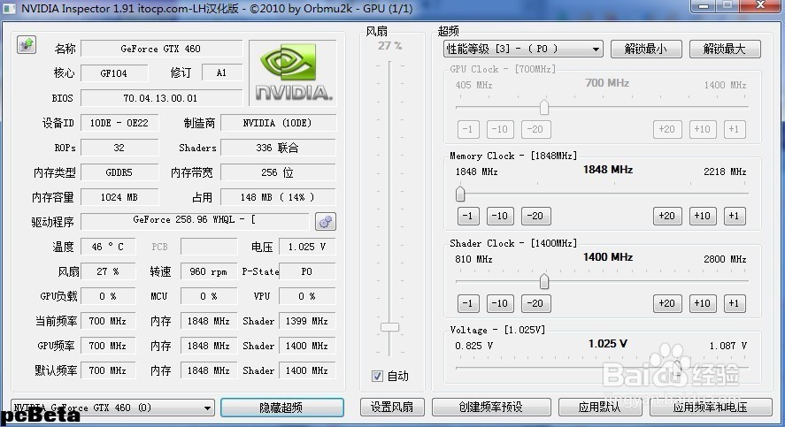This screenshot has height=427, width=785.
Task: Increase Shader Clock with the +10 button
Action: (703, 303)
